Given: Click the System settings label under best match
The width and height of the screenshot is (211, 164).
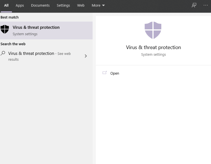Looking at the screenshot, I should click(25, 34).
